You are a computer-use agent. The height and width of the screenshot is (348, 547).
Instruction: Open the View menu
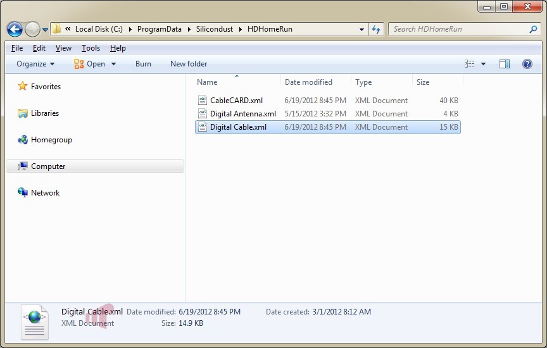coord(63,48)
